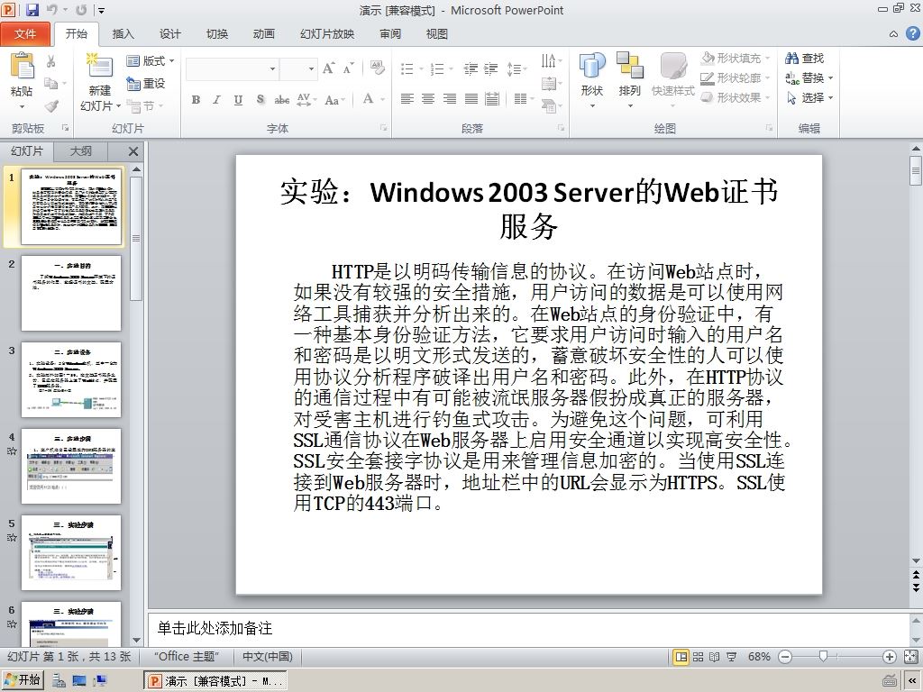
Task: Align paragraph text to the right
Action: (449, 99)
